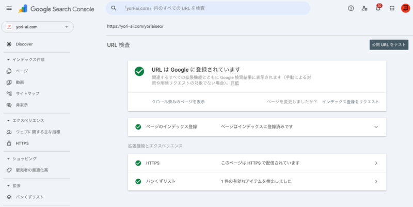The height and width of the screenshot is (207, 413).
Task: Click the 販売者の最適化案 tag icon
Action: point(9,170)
